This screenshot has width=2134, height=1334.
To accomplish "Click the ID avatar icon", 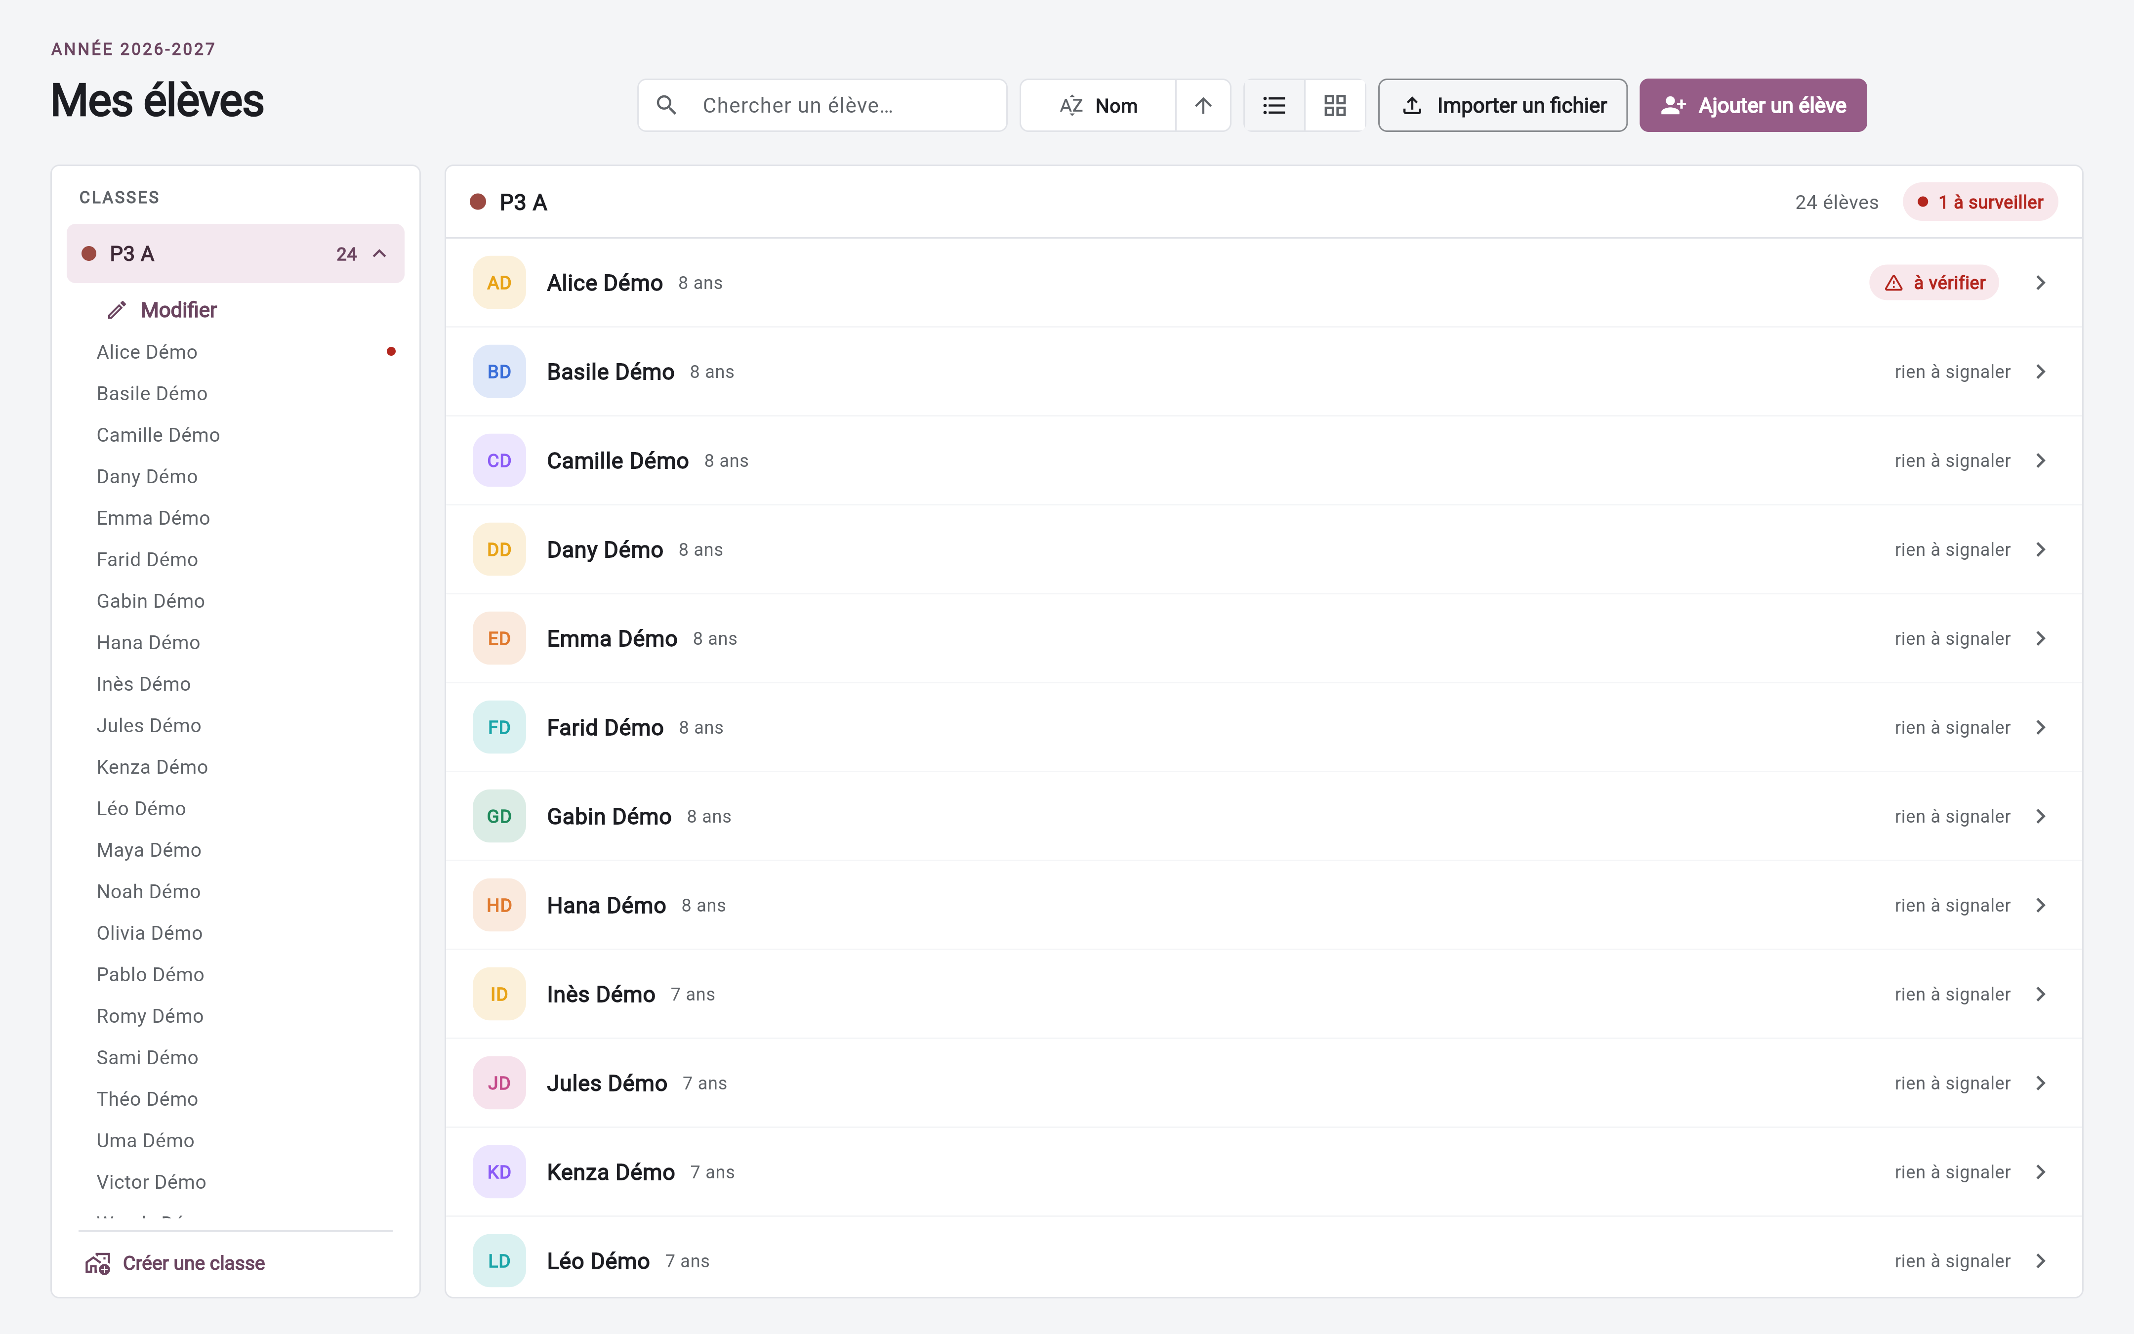I will 499,994.
